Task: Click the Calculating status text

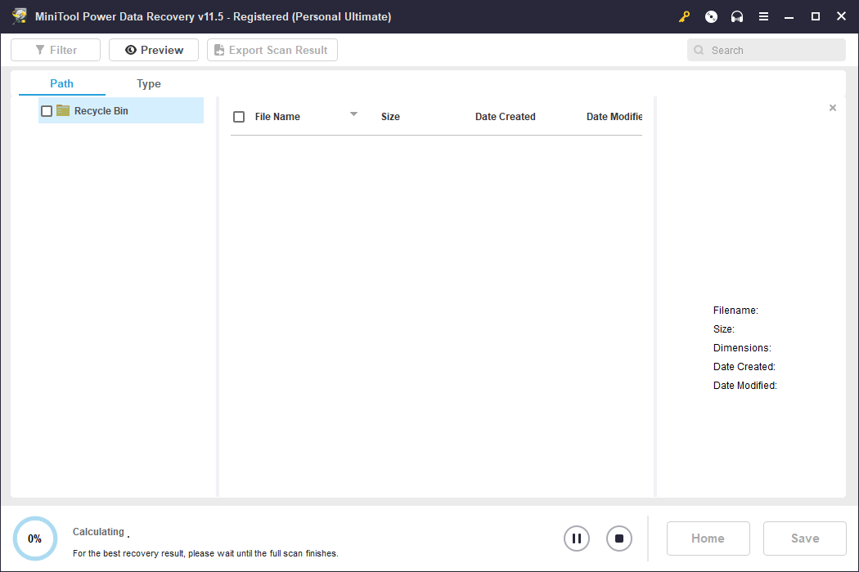Action: tap(99, 532)
